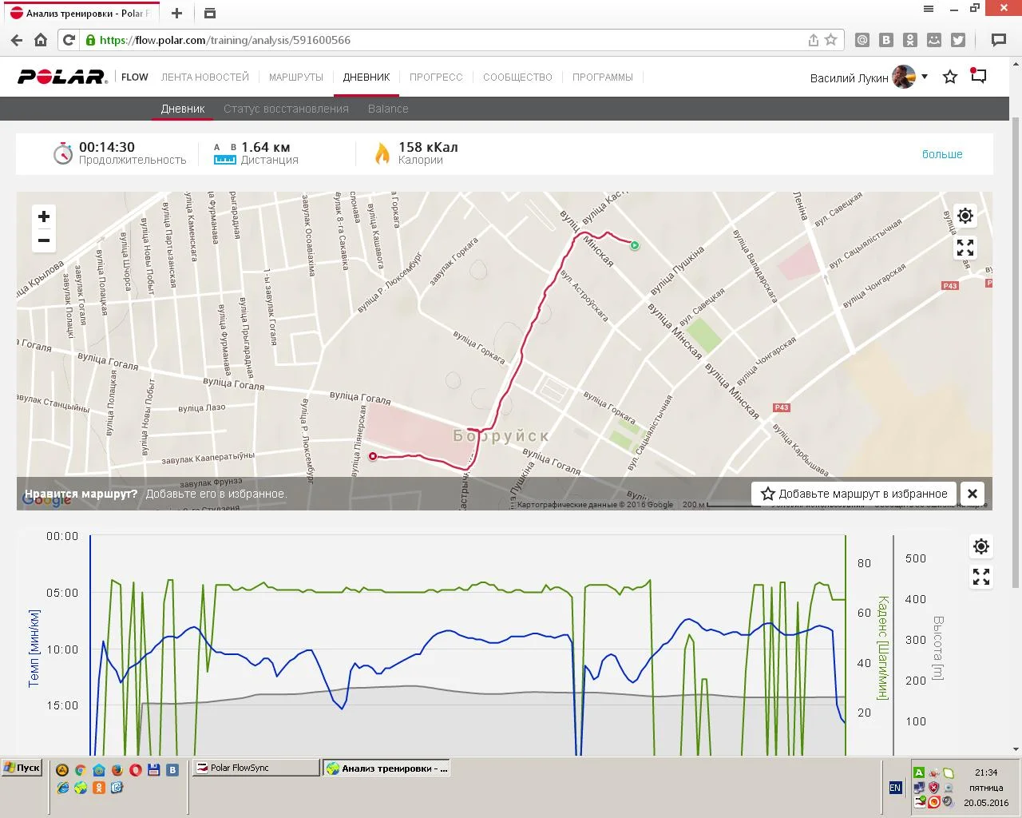Click the browser home button
This screenshot has height=818, width=1022.
41,40
